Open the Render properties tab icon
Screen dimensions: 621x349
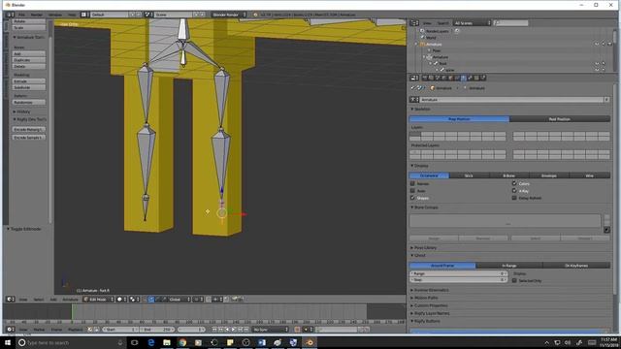click(425, 78)
